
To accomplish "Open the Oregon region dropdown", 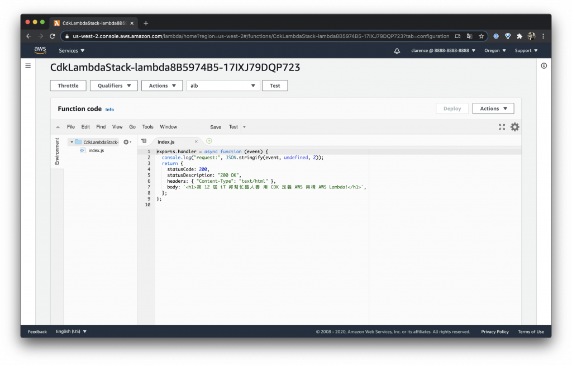I will click(495, 51).
